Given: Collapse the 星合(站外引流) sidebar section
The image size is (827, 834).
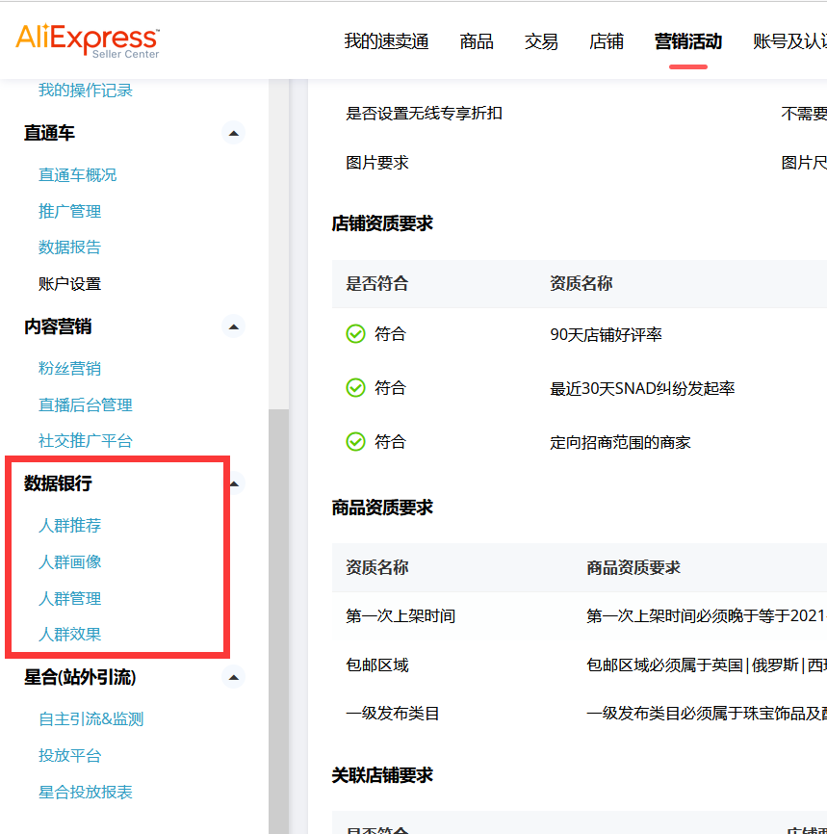Looking at the screenshot, I should [x=234, y=678].
